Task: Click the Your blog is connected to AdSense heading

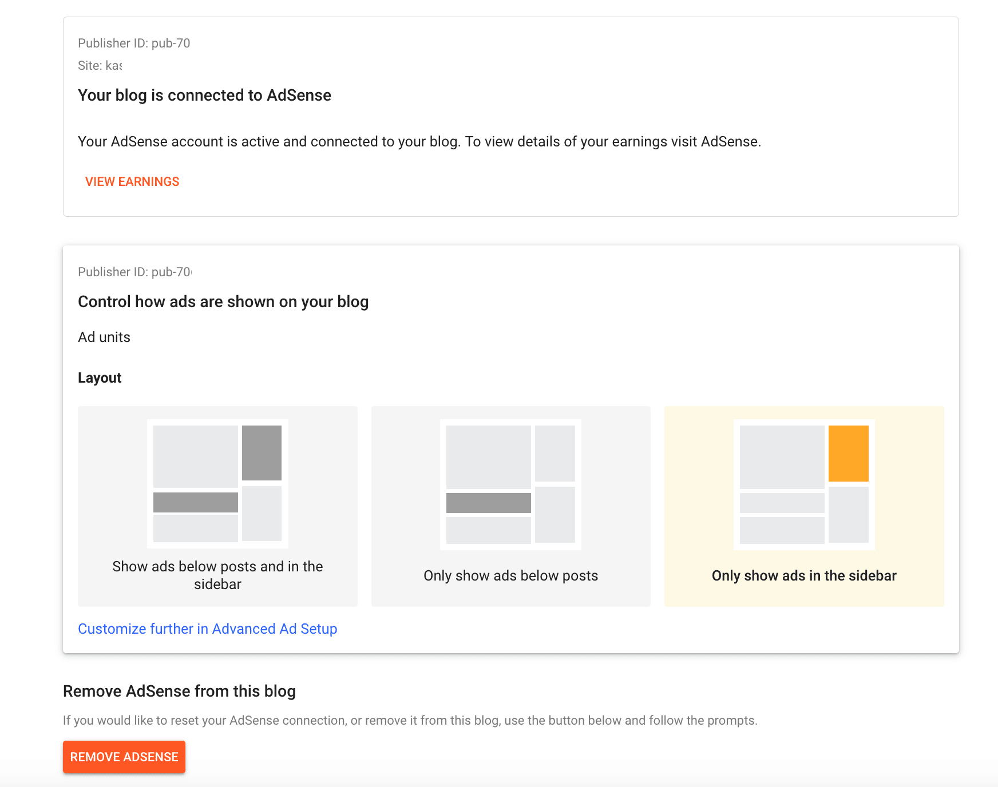Action: tap(204, 95)
